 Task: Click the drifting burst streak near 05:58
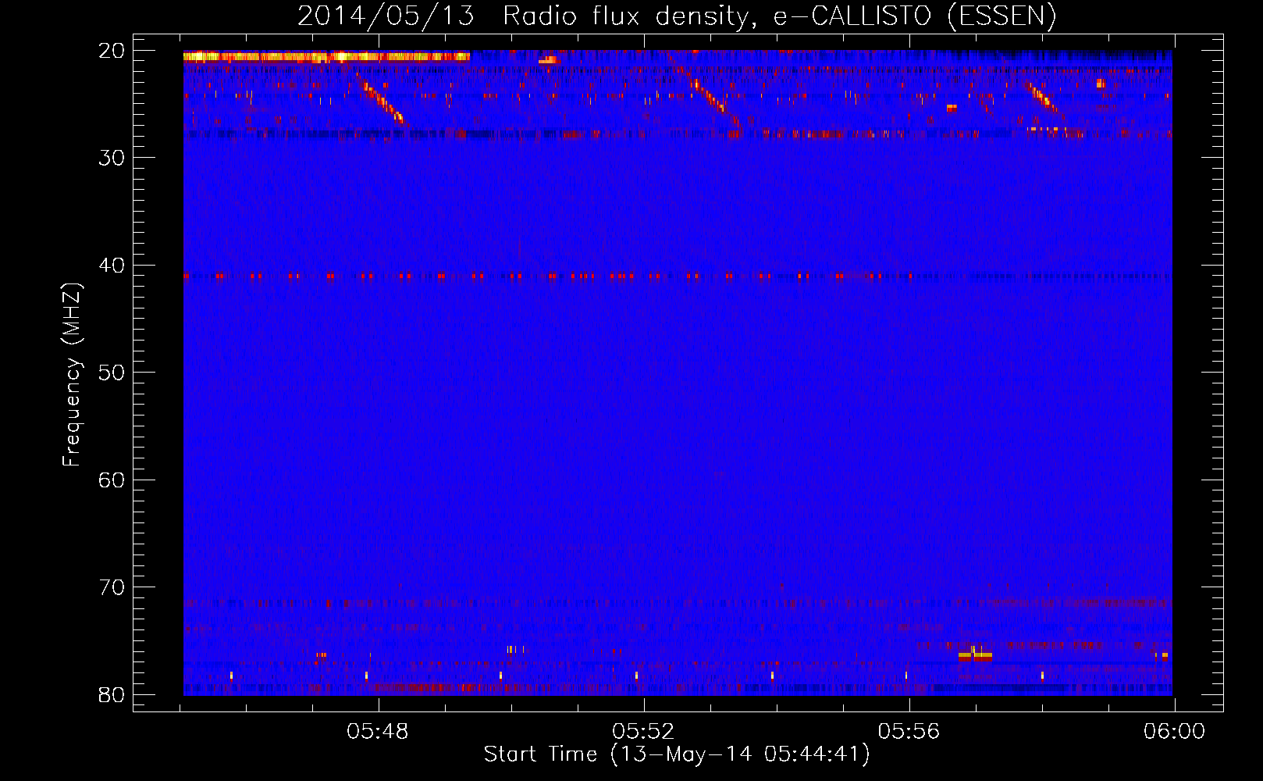click(x=1044, y=99)
